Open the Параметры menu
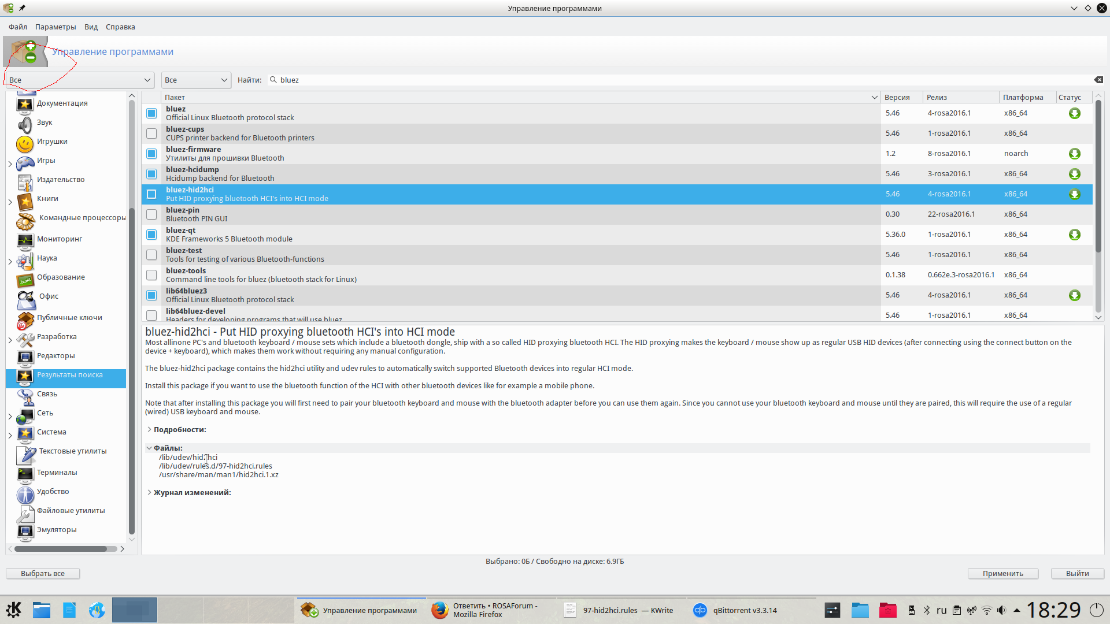The width and height of the screenshot is (1110, 624). pyautogui.click(x=55, y=27)
